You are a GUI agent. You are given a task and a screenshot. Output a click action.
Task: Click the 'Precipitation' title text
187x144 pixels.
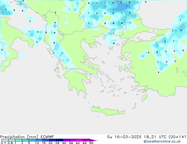12,137
